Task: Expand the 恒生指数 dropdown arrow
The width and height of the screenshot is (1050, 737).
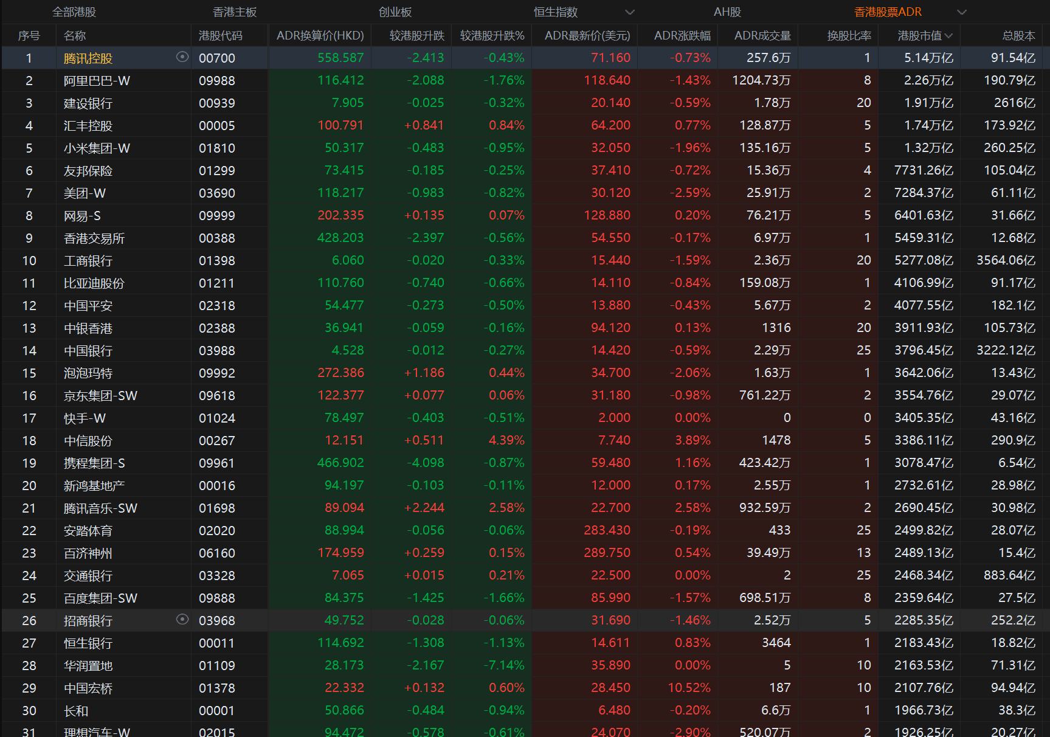Action: [630, 12]
